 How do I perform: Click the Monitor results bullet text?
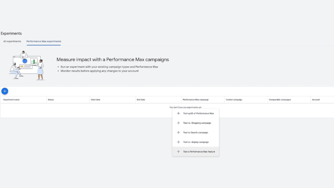(x=99, y=71)
